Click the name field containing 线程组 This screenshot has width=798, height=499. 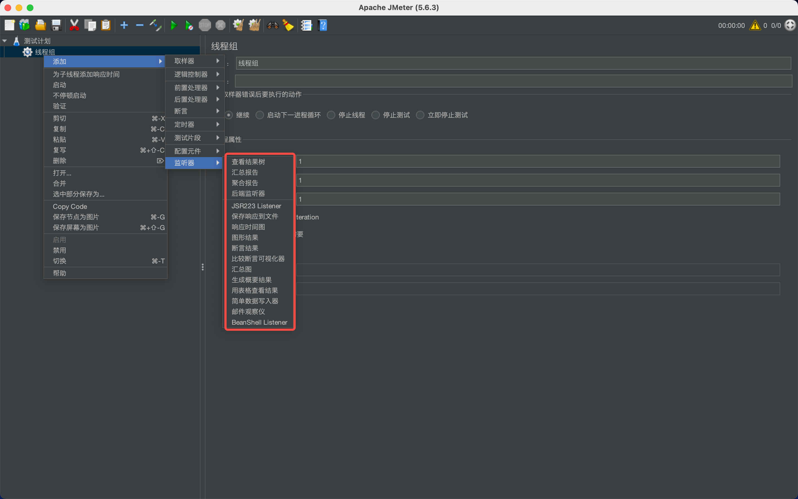point(513,63)
